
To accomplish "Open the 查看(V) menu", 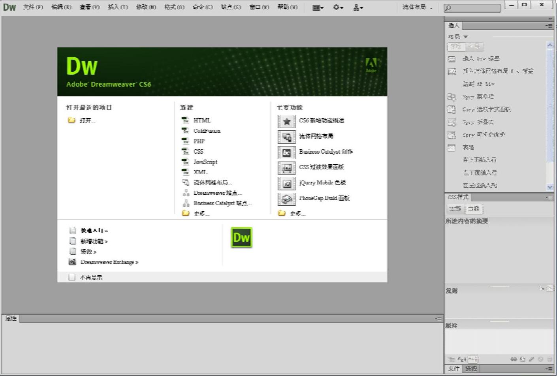I will click(x=90, y=7).
